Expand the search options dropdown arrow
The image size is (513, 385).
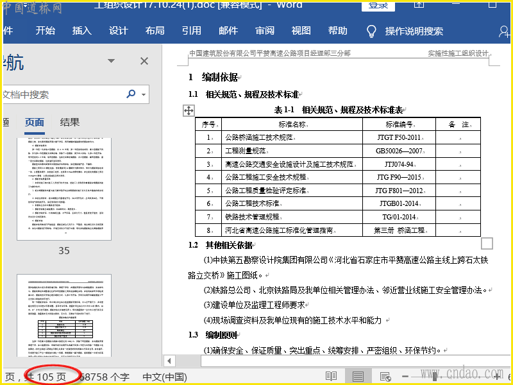144,94
